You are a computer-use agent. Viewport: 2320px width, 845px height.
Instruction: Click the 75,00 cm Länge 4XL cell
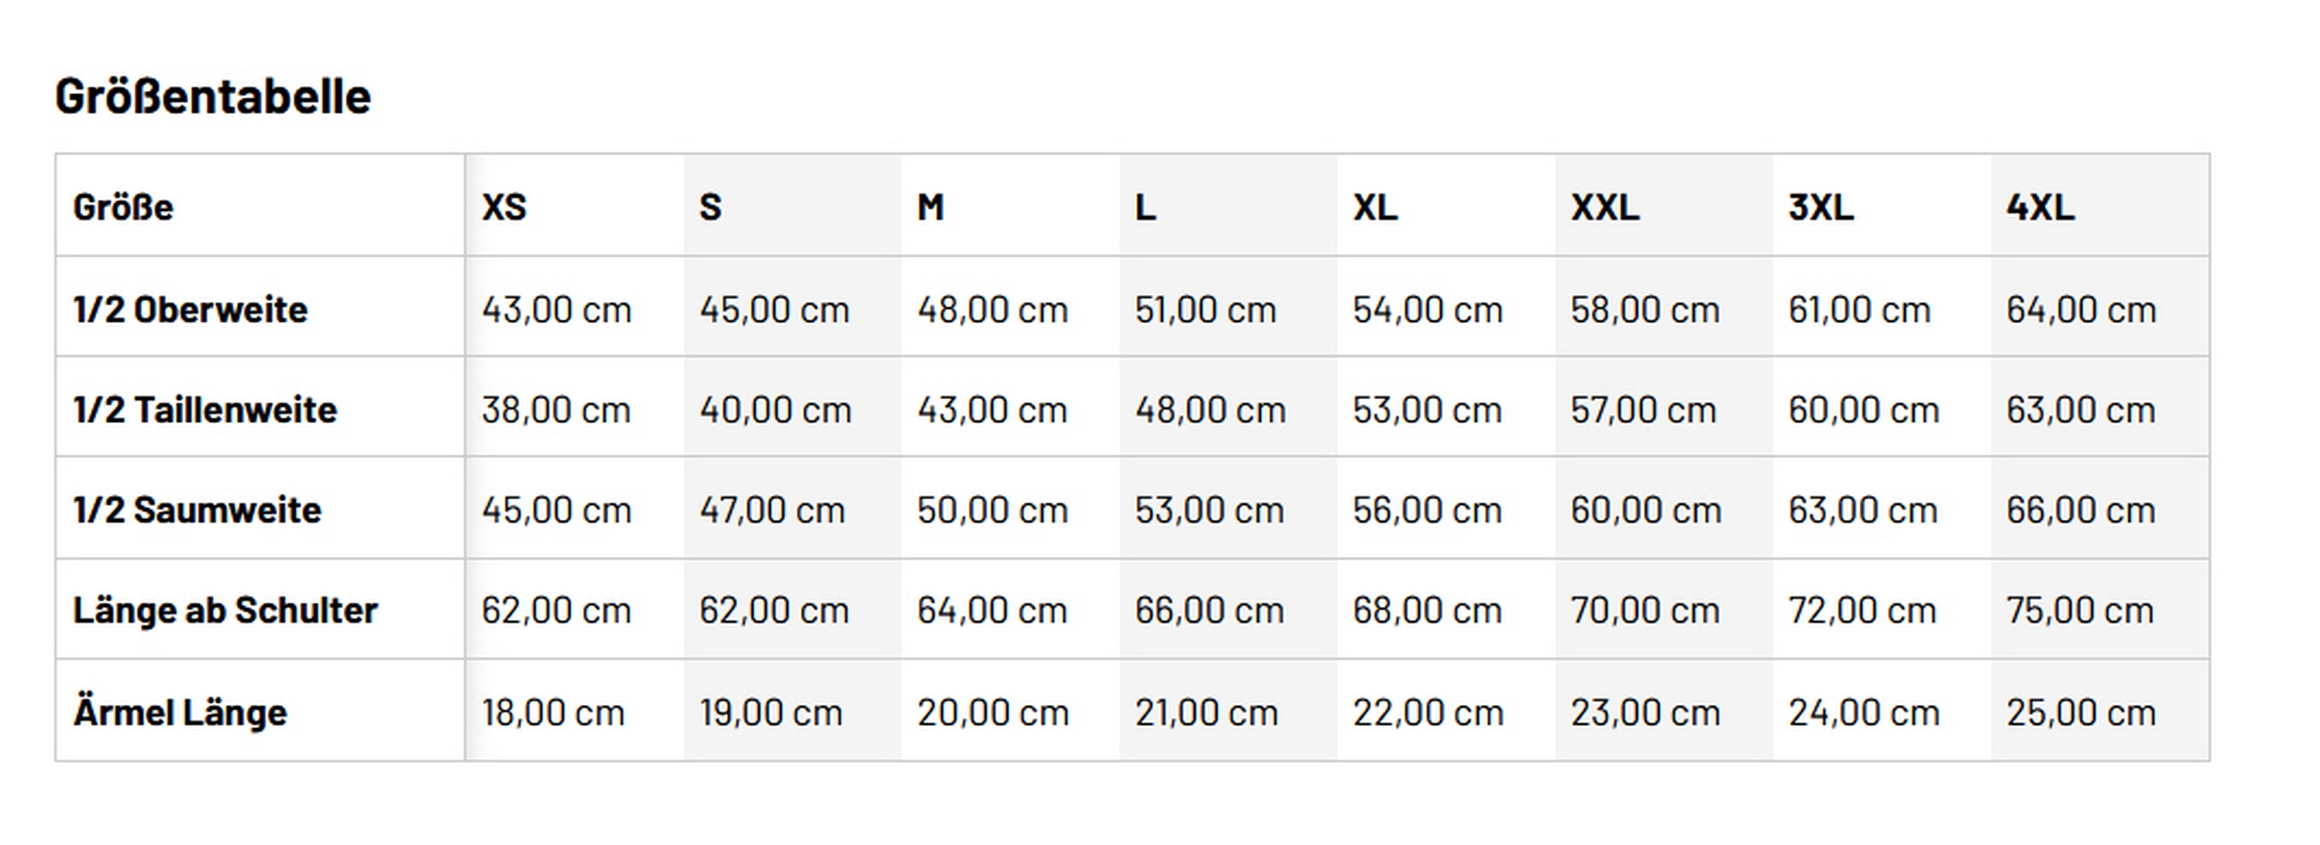(x=2080, y=610)
